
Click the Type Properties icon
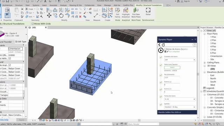pyautogui.click(x=7, y=10)
